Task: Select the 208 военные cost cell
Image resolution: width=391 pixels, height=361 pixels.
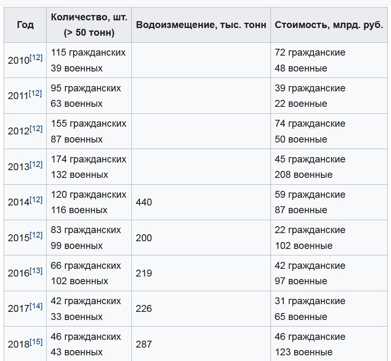Action: 303,175
